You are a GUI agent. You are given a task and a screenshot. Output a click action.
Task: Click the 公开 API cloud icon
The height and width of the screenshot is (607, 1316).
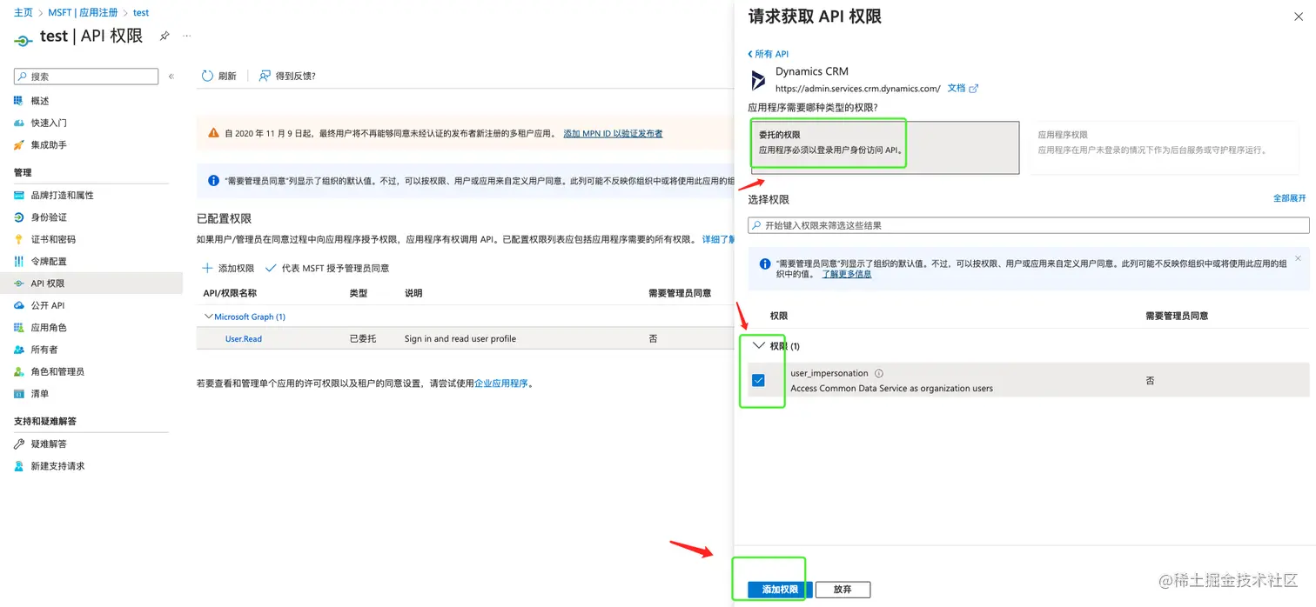19,305
